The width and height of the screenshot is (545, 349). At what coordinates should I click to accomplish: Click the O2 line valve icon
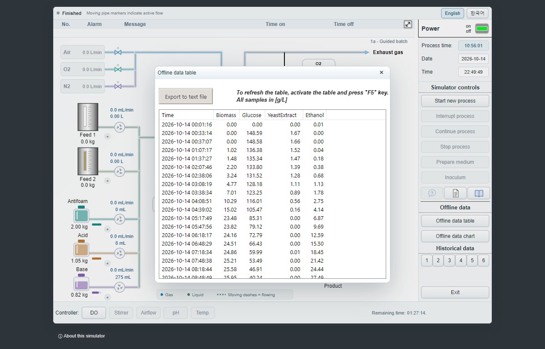[x=118, y=69]
